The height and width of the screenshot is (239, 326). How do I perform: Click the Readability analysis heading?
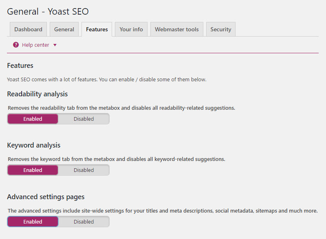coord(37,94)
